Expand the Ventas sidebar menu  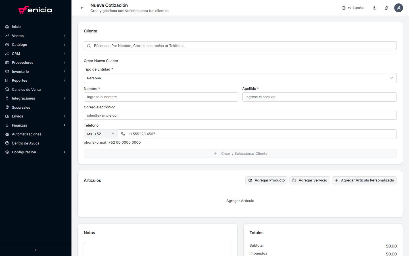click(x=36, y=36)
